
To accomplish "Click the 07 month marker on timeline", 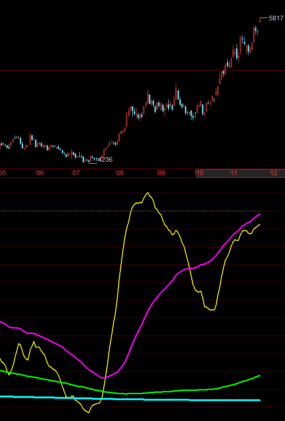I will tap(76, 173).
